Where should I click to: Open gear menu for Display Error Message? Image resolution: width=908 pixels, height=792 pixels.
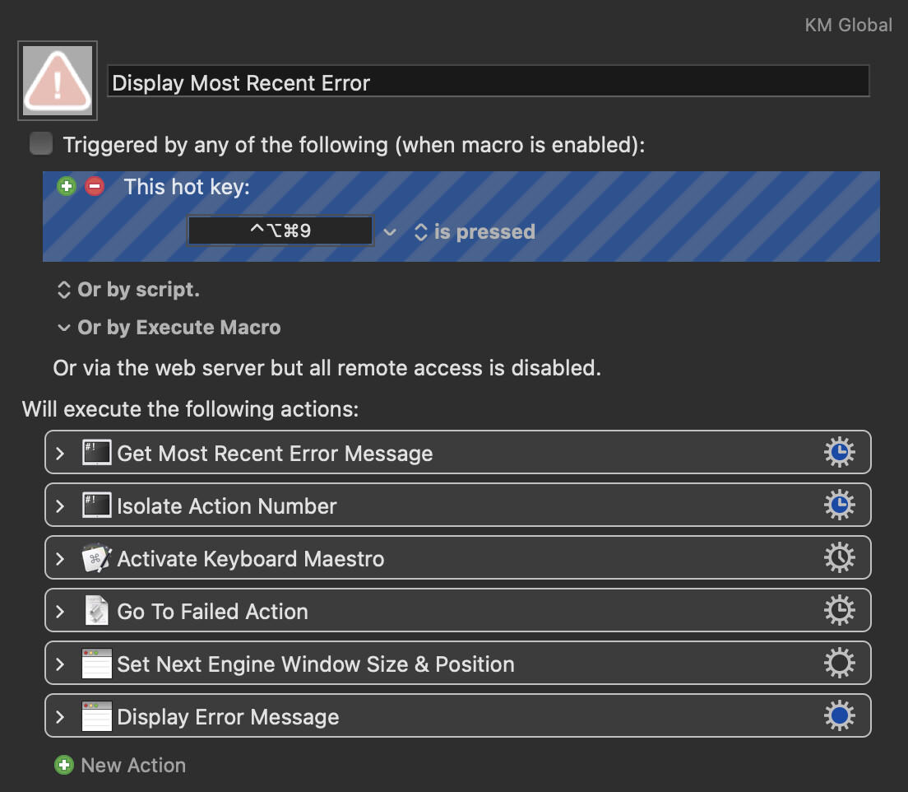839,716
